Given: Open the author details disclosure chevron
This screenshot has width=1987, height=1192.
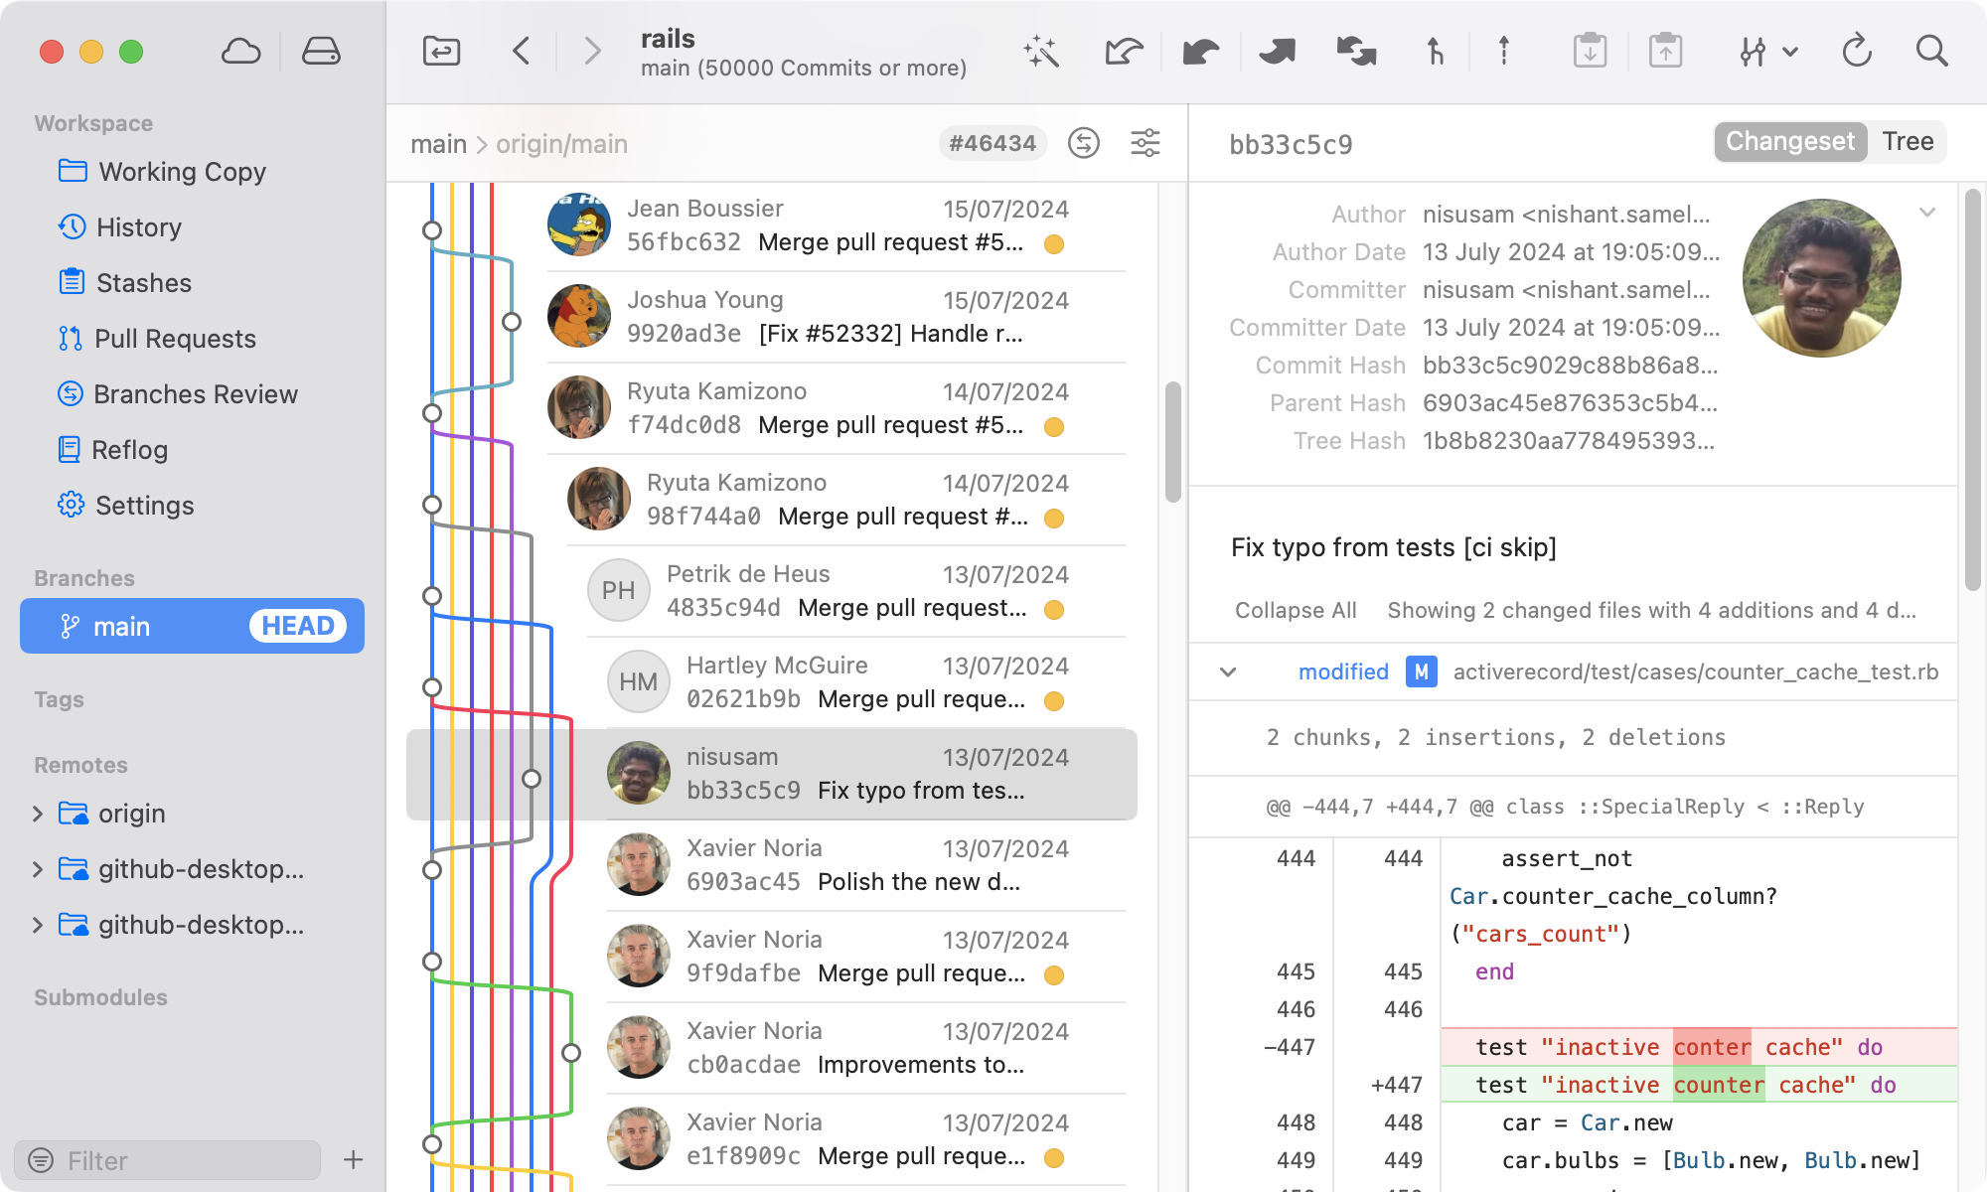Looking at the screenshot, I should pyautogui.click(x=1927, y=212).
